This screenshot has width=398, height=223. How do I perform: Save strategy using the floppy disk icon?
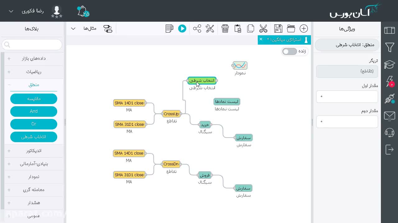(x=278, y=28)
